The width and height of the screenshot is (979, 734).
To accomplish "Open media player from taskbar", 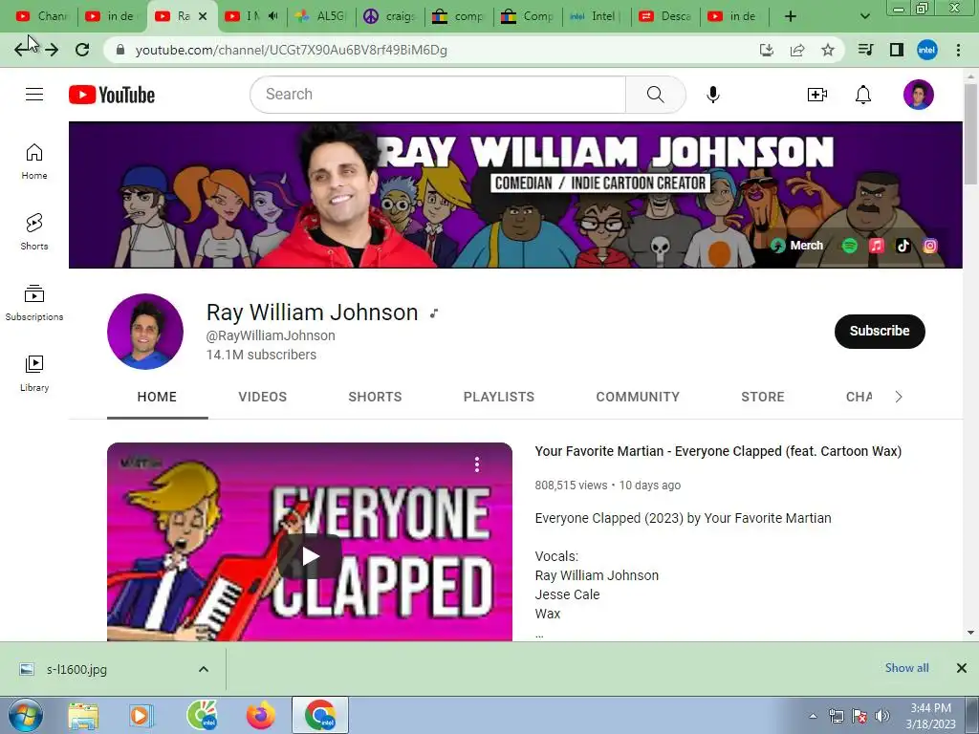I will (141, 715).
